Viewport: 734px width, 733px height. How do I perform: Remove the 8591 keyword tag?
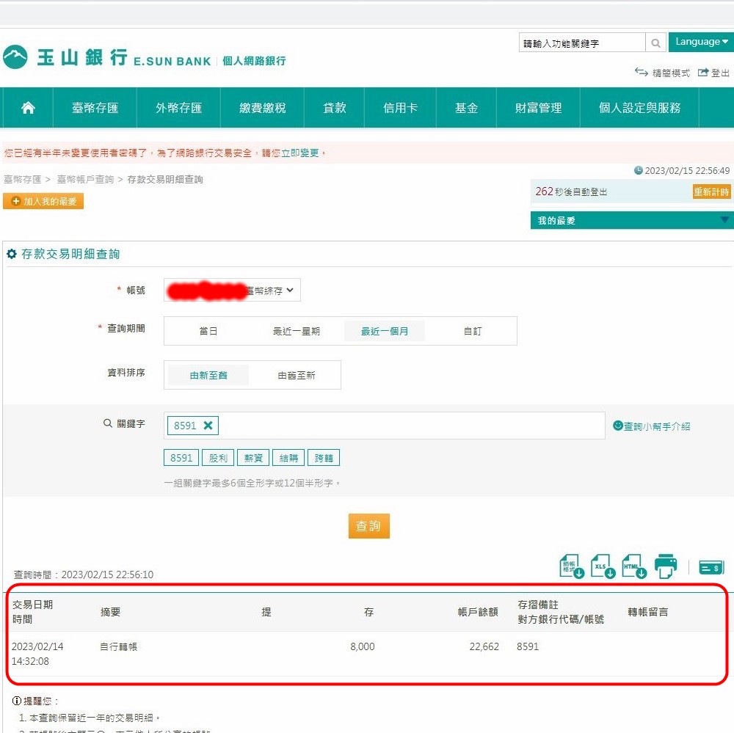tap(208, 426)
